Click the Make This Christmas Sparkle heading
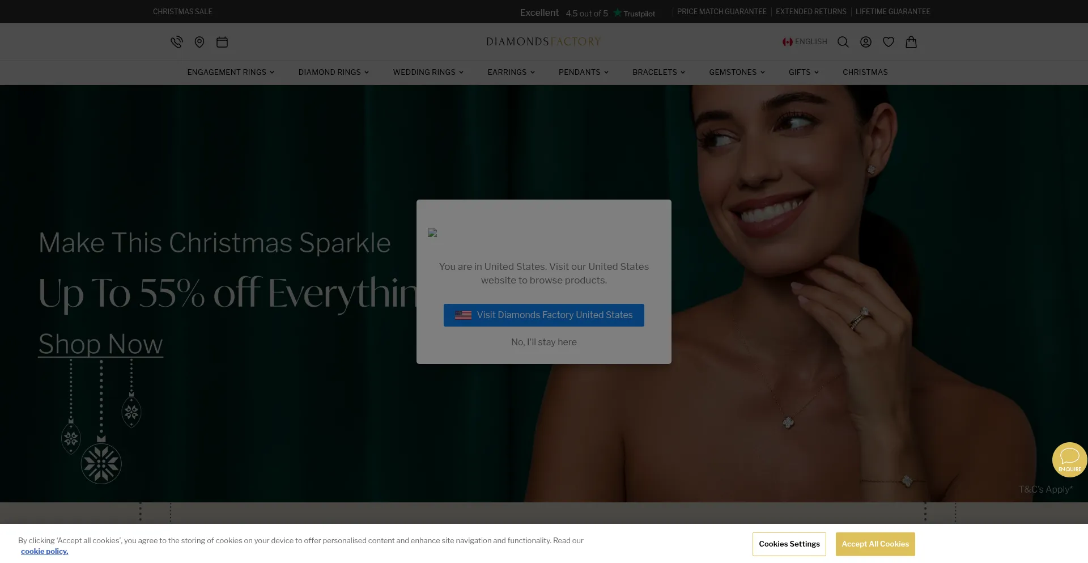The image size is (1088, 563). click(x=215, y=243)
